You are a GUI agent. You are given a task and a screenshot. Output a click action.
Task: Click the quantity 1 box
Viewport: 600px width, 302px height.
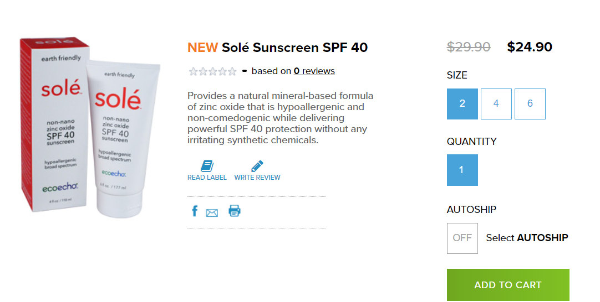(x=462, y=170)
